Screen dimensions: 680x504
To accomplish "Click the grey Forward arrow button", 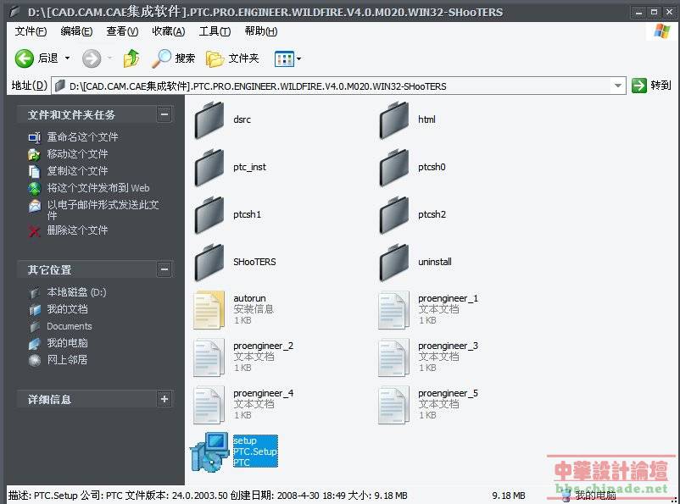I will [x=92, y=58].
